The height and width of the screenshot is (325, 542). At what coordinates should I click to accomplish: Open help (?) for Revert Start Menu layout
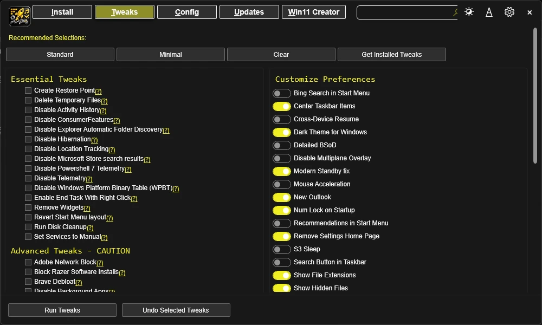pyautogui.click(x=109, y=218)
